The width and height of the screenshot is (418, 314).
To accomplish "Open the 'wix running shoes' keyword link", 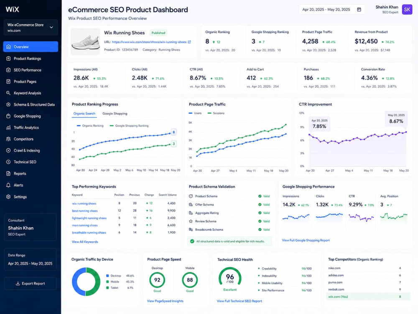I will [x=84, y=203].
